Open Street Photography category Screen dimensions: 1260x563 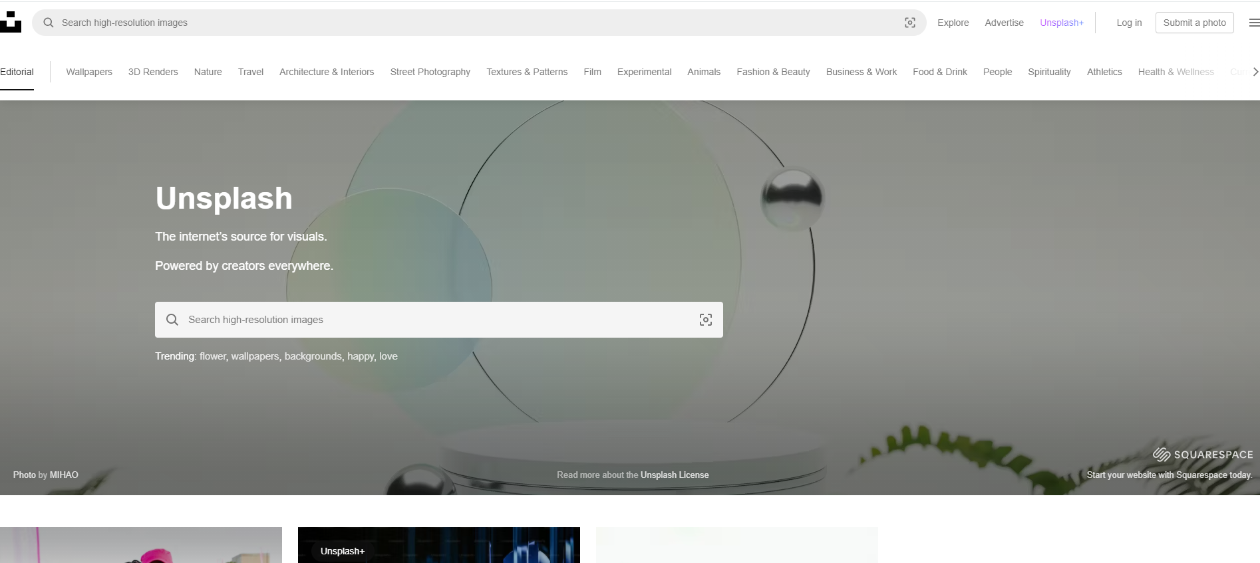(x=430, y=72)
